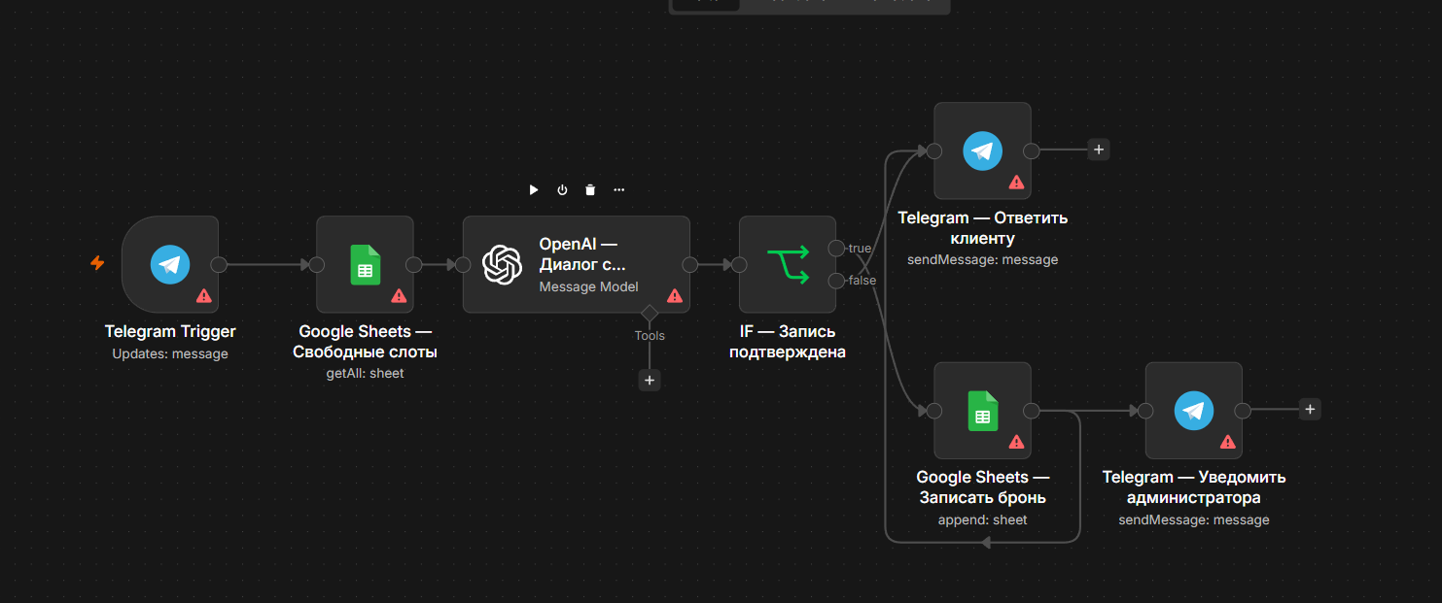Click input connector of Telegram Ответить клиенту
This screenshot has width=1442, height=603.
(933, 151)
